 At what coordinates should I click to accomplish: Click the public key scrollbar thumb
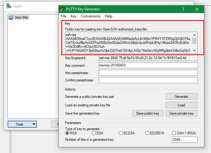[194, 41]
